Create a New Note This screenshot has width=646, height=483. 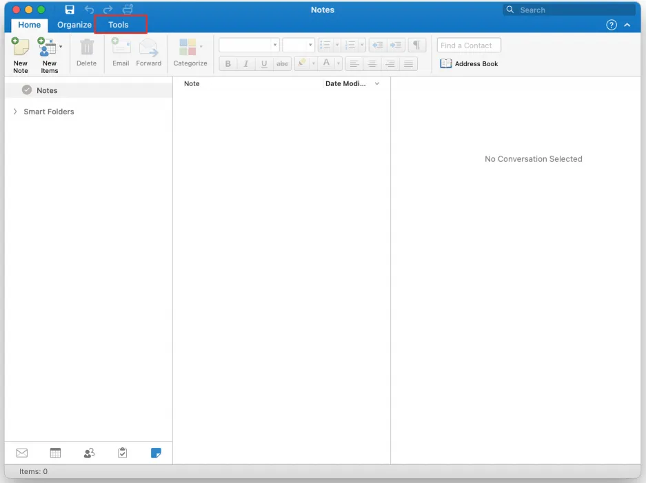click(20, 55)
